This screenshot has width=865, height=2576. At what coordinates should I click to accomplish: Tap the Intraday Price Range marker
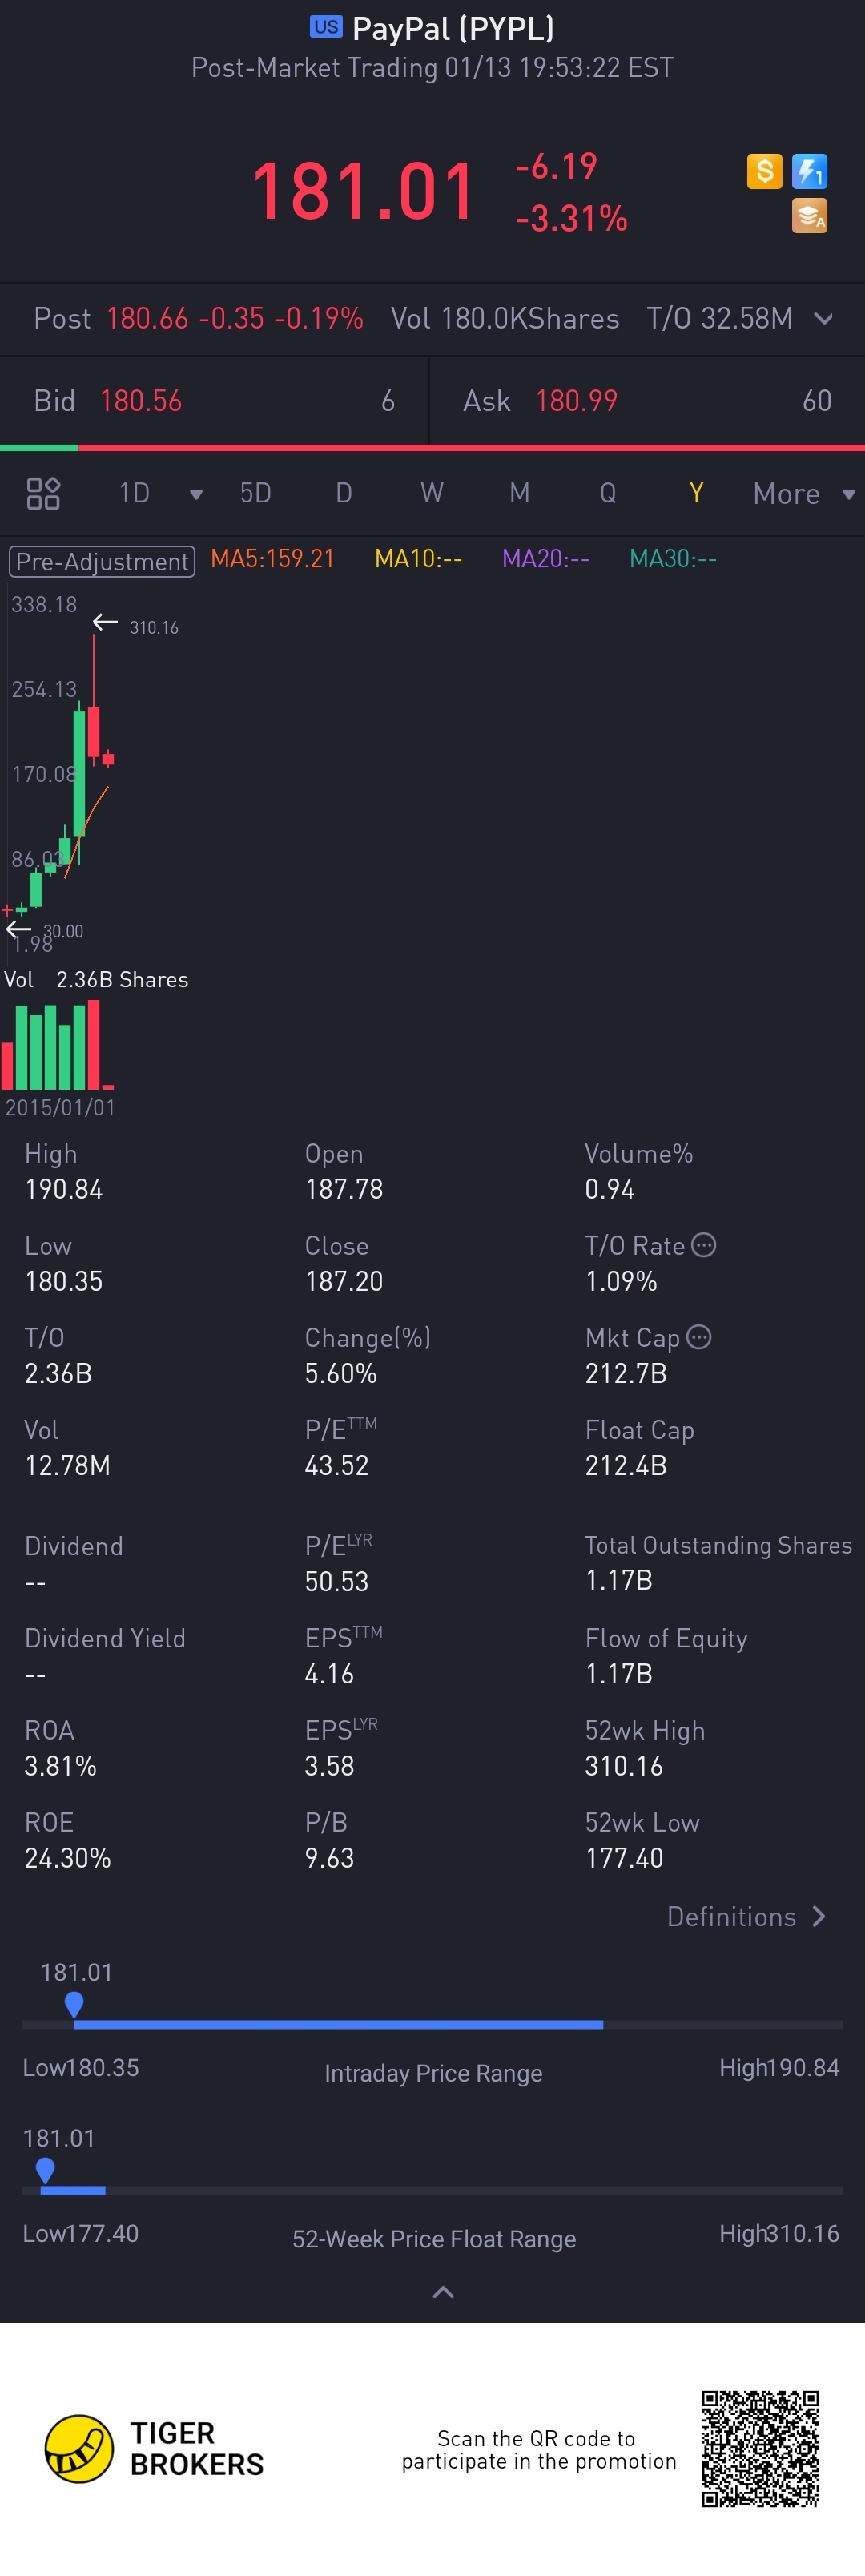pyautogui.click(x=74, y=2003)
